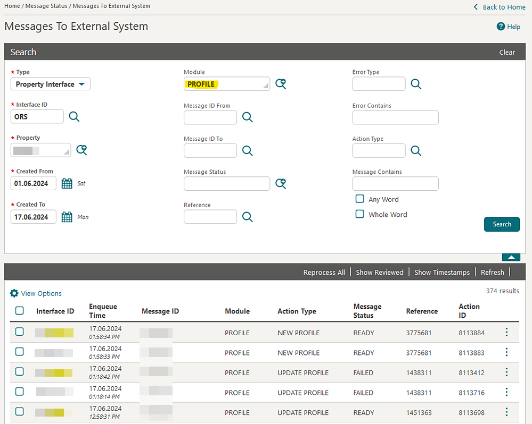Image resolution: width=532 pixels, height=424 pixels.
Task: Go Back to Home
Action: click(498, 7)
